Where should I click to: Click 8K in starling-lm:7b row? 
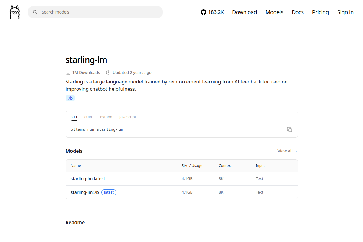tap(221, 192)
